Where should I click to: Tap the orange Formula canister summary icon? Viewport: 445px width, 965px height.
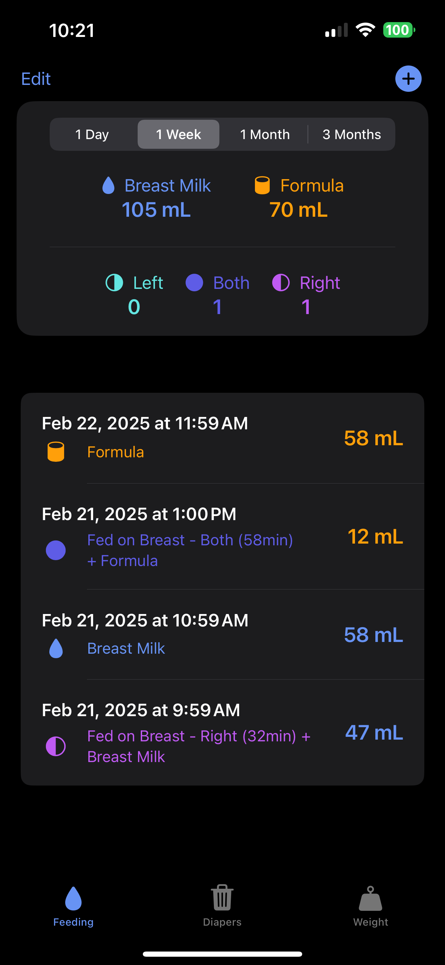262,185
